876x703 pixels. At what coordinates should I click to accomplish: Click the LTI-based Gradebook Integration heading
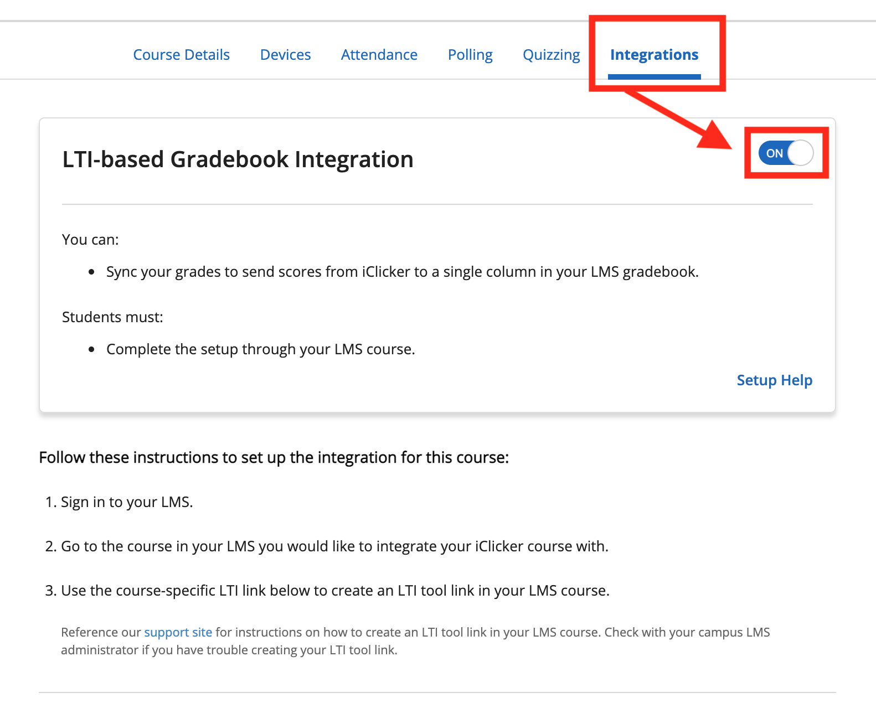(237, 159)
